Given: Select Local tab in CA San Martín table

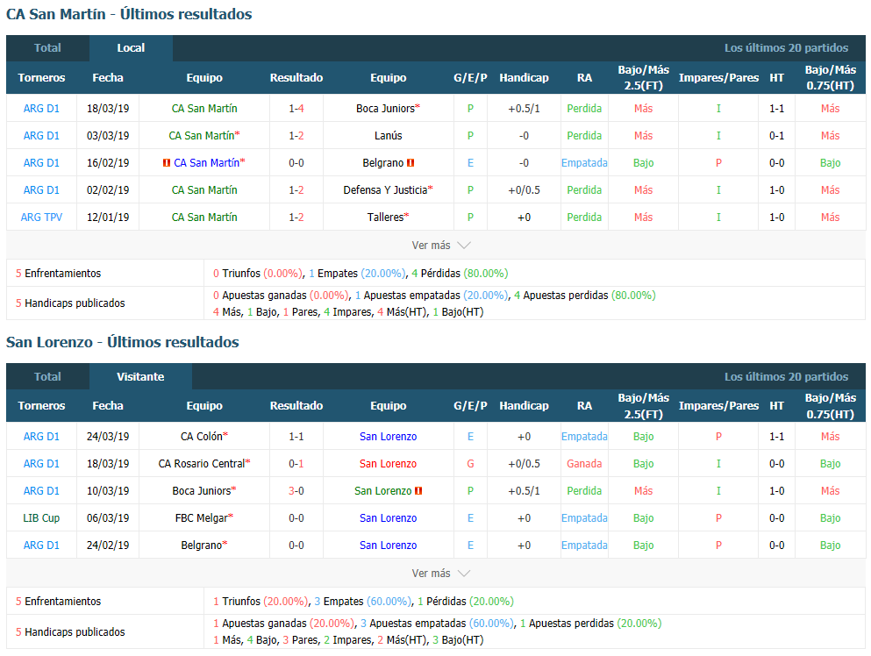Looking at the screenshot, I should (131, 48).
